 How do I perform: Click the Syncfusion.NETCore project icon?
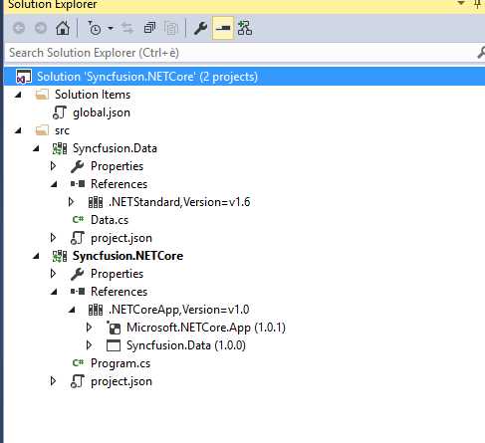click(x=60, y=256)
